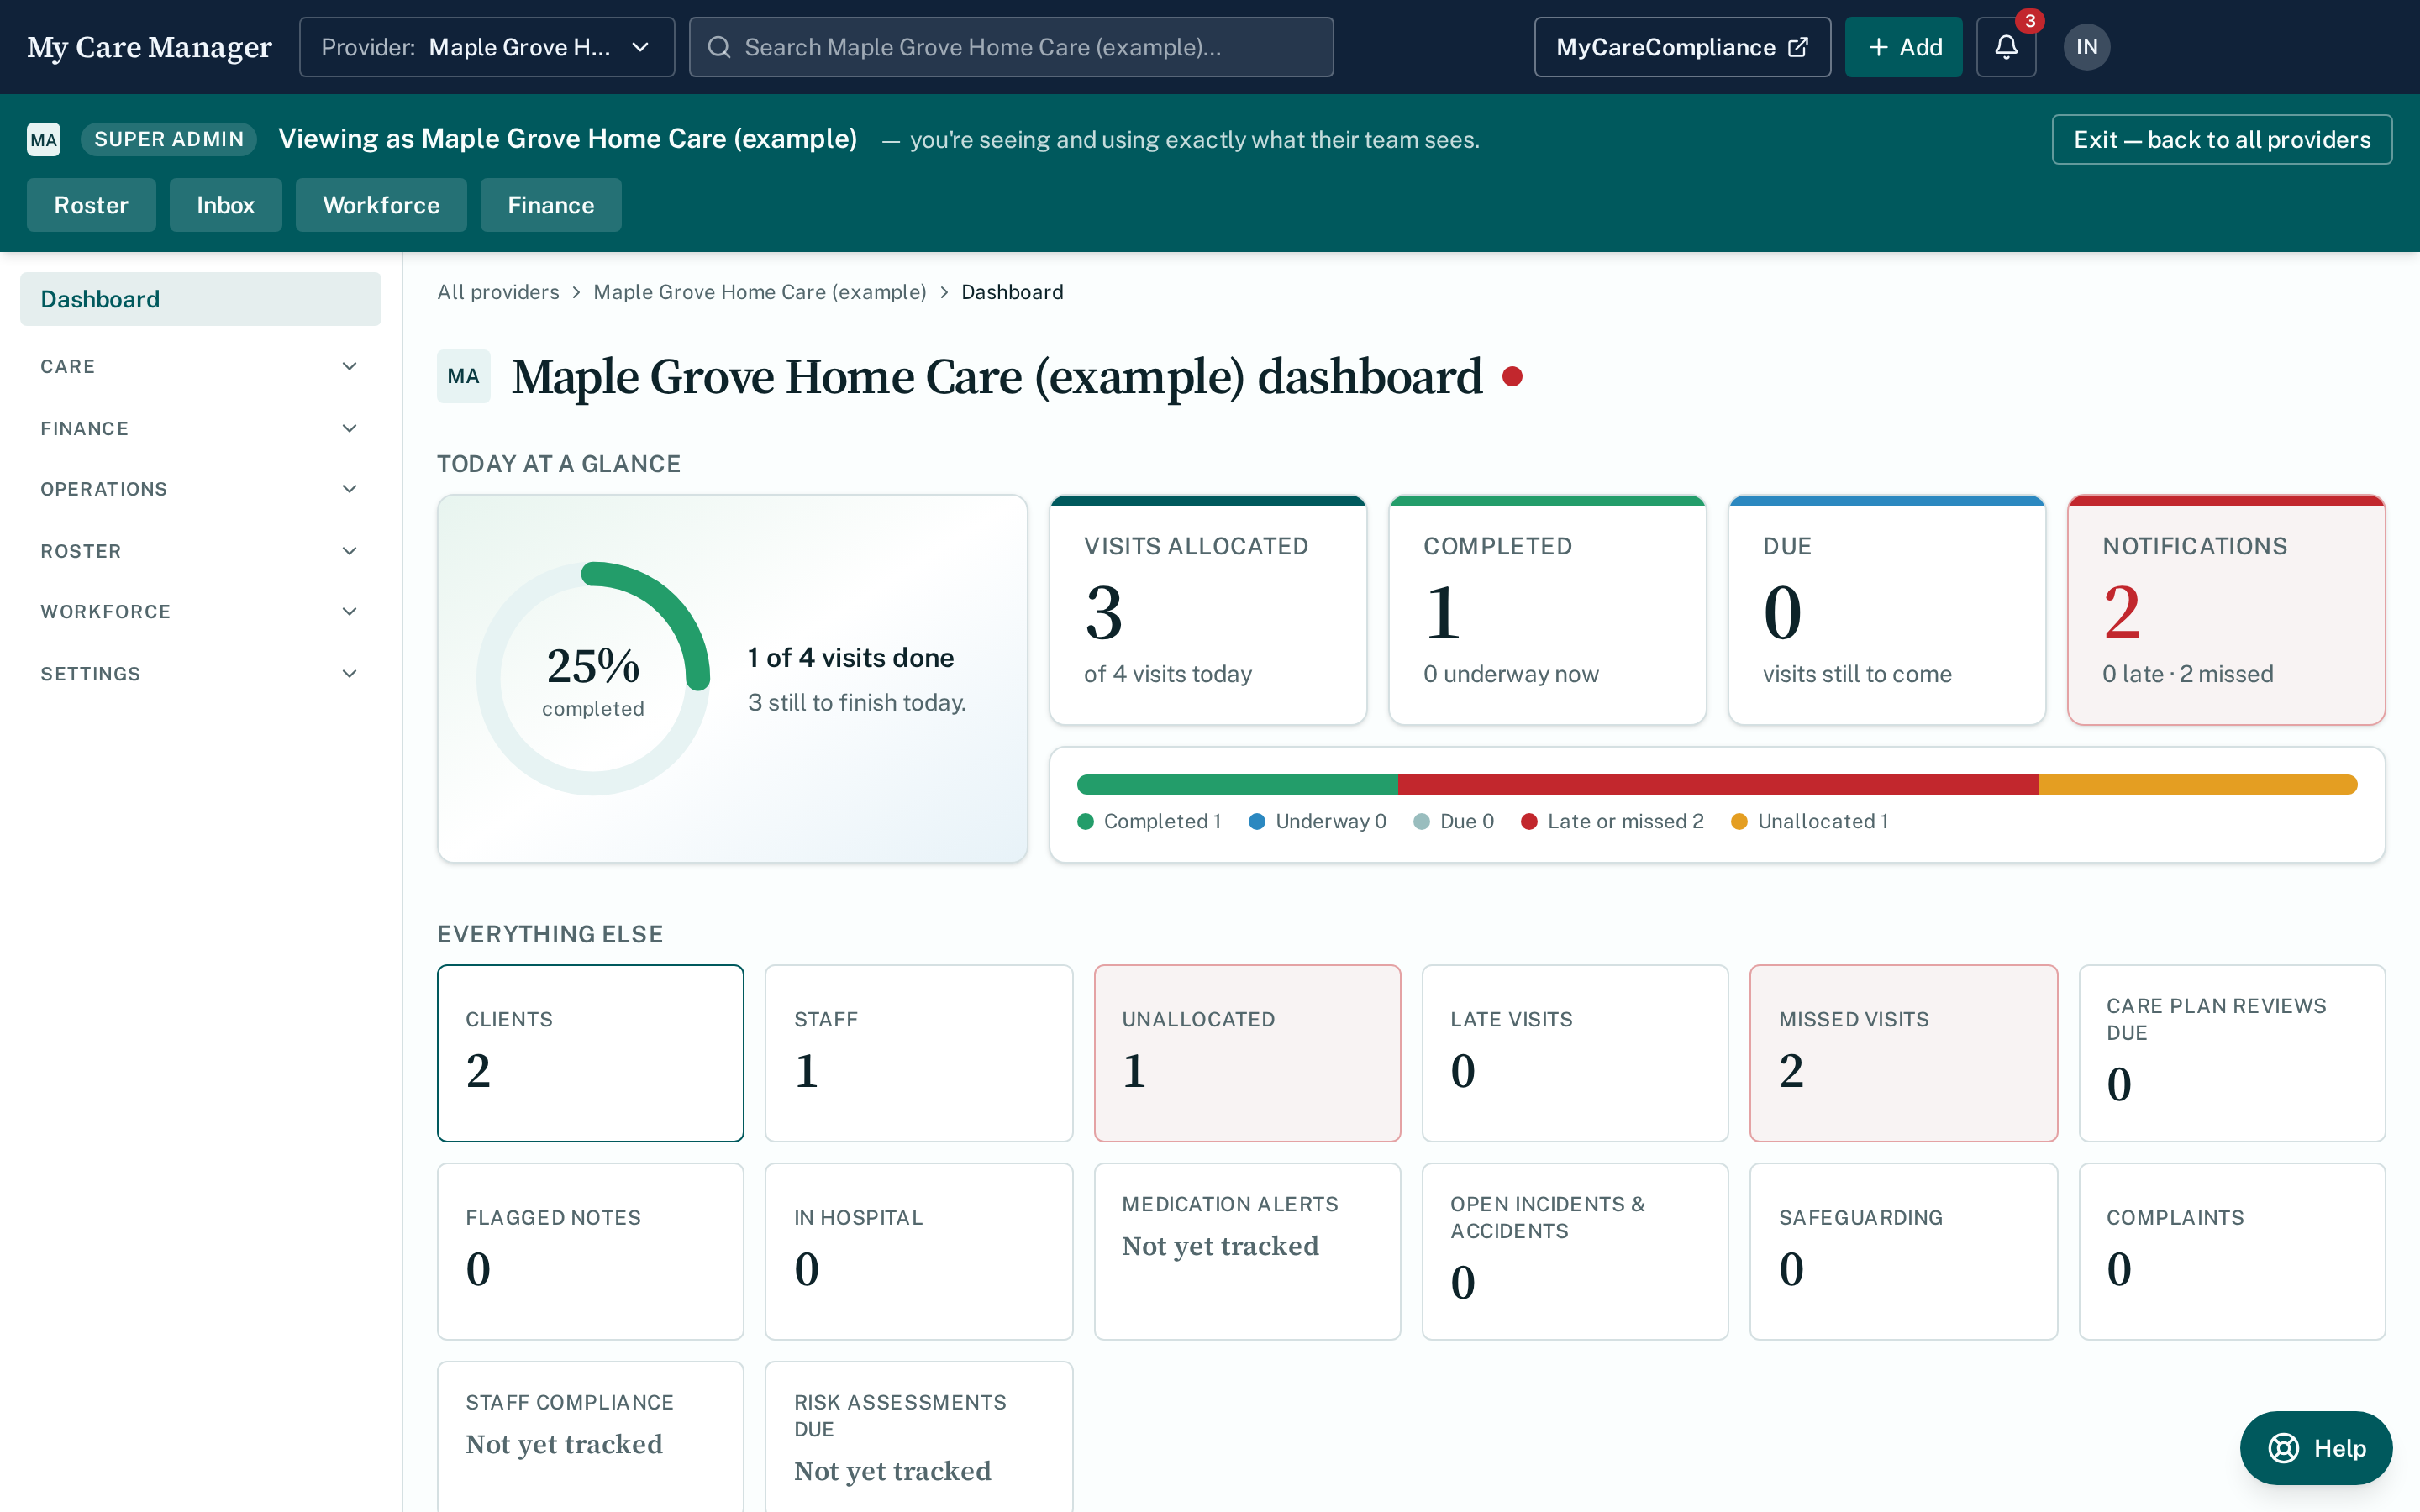
Task: Expand the SETTINGS sidebar section
Action: 200,673
